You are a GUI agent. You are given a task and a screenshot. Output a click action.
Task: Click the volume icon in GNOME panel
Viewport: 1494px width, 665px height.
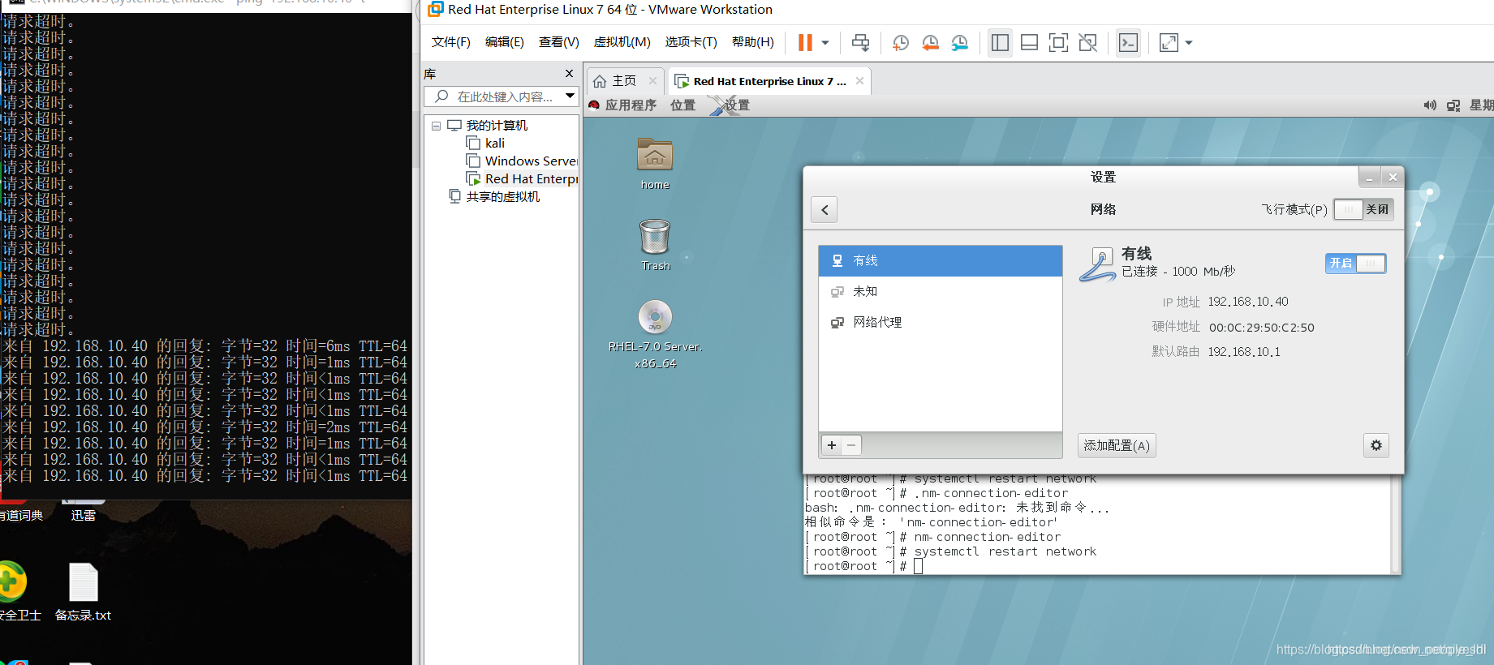[1430, 105]
